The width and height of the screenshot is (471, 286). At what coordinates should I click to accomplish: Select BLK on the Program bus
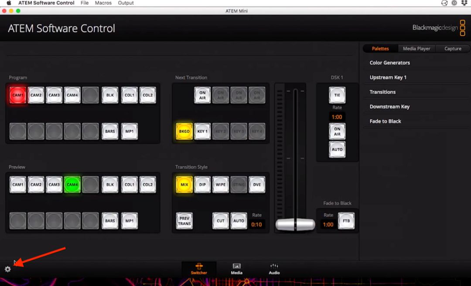pyautogui.click(x=110, y=95)
